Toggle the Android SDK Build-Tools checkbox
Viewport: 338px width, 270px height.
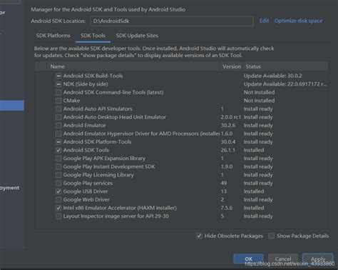[x=58, y=76]
